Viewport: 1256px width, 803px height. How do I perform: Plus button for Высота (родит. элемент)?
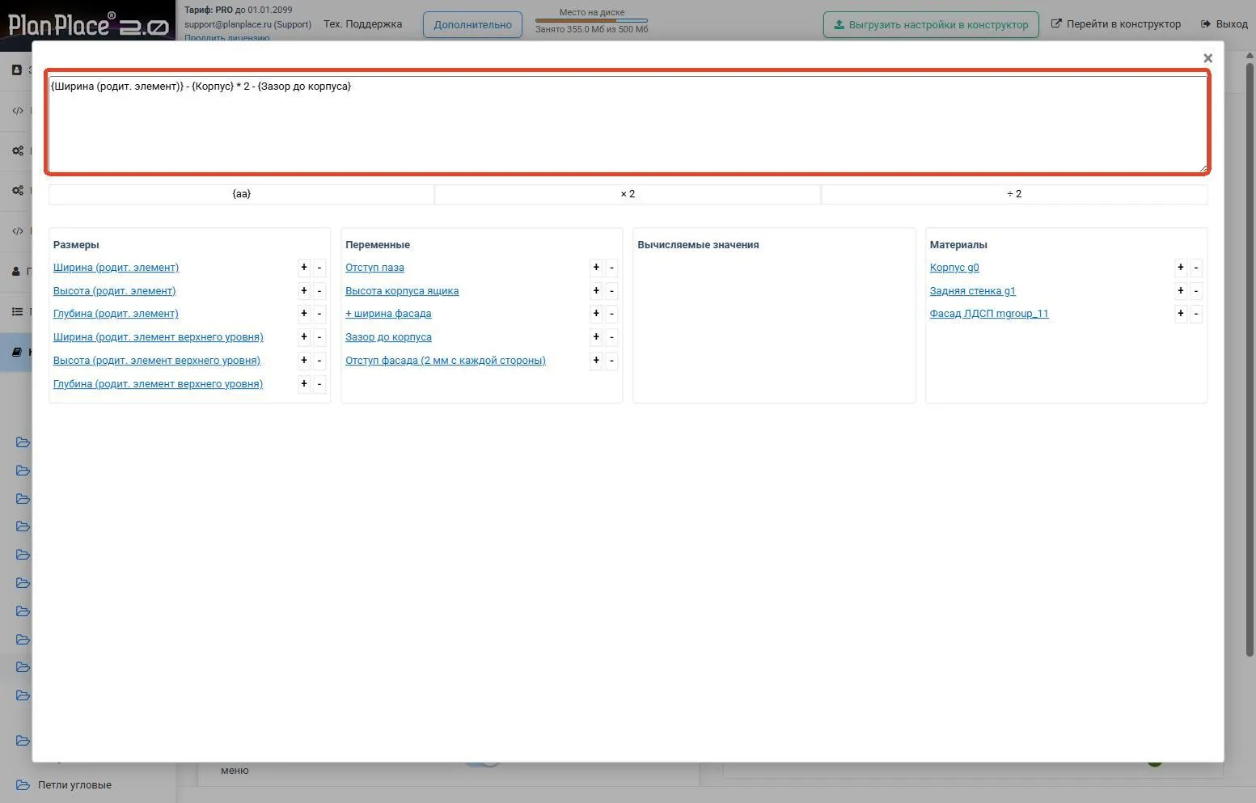coord(304,291)
